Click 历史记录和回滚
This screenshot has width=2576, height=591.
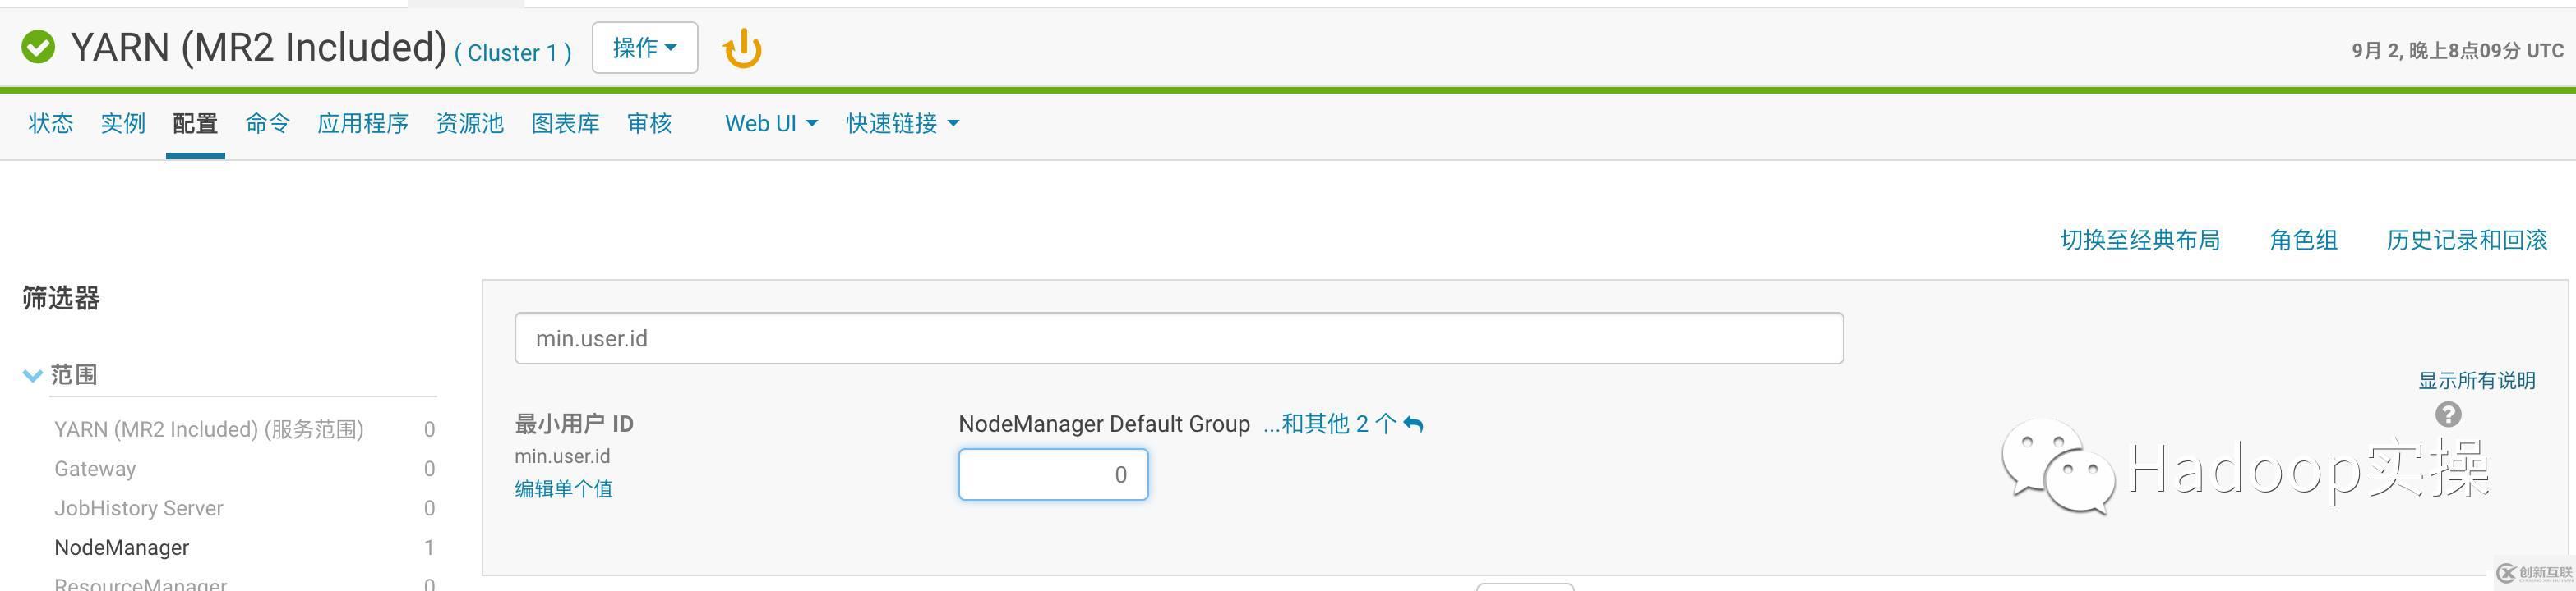pyautogui.click(x=2466, y=240)
